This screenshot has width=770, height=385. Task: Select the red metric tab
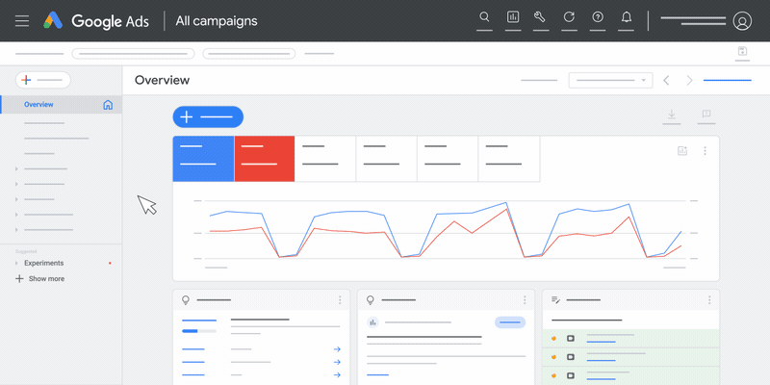click(x=265, y=159)
